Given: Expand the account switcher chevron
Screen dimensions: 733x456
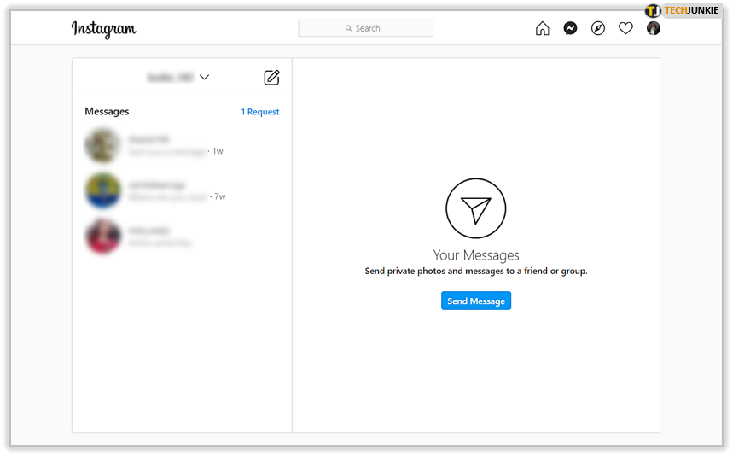Looking at the screenshot, I should point(204,78).
